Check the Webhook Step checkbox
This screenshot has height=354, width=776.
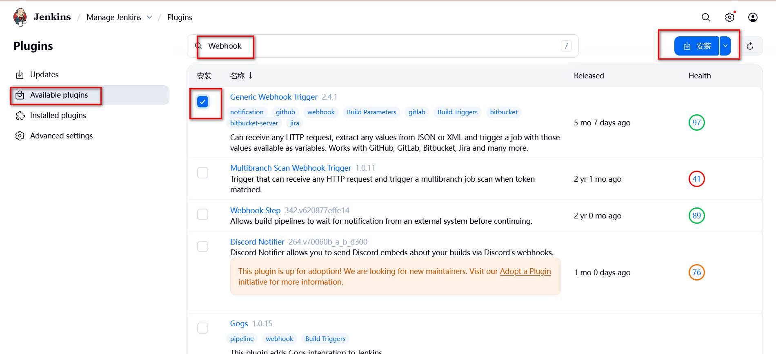[x=203, y=214]
